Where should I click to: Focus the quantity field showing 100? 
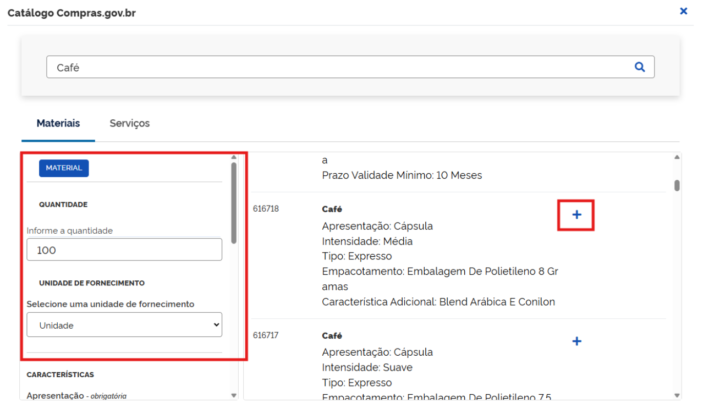(124, 250)
